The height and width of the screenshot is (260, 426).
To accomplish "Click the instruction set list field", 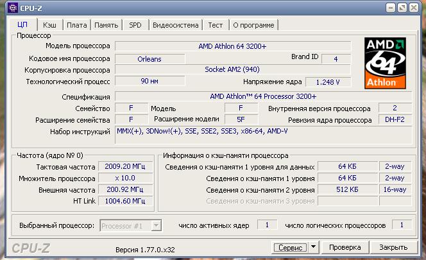I will click(263, 135).
